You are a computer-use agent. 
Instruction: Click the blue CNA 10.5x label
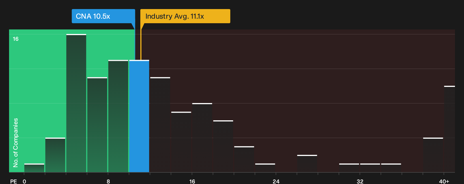[103, 16]
